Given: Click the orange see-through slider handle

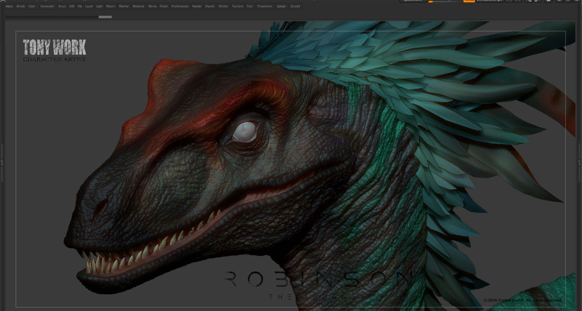Looking at the screenshot, I should pyautogui.click(x=430, y=2).
